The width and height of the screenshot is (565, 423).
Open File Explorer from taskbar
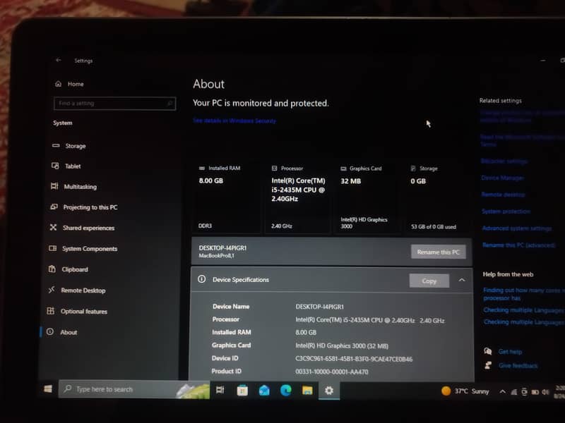click(307, 391)
